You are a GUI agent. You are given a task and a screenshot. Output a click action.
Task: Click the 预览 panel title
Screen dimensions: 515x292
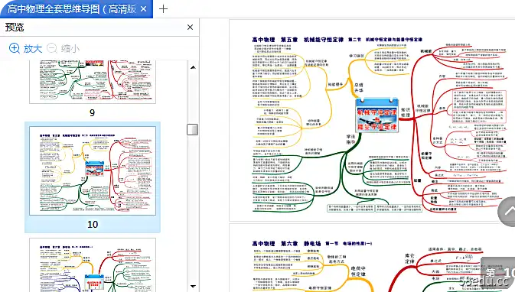click(15, 28)
